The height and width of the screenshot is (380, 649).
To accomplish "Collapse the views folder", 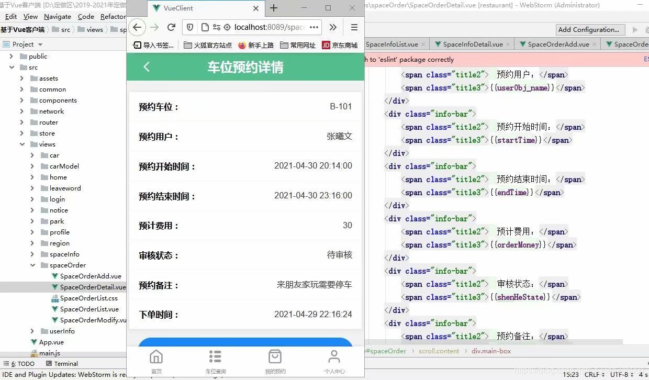I will [21, 144].
